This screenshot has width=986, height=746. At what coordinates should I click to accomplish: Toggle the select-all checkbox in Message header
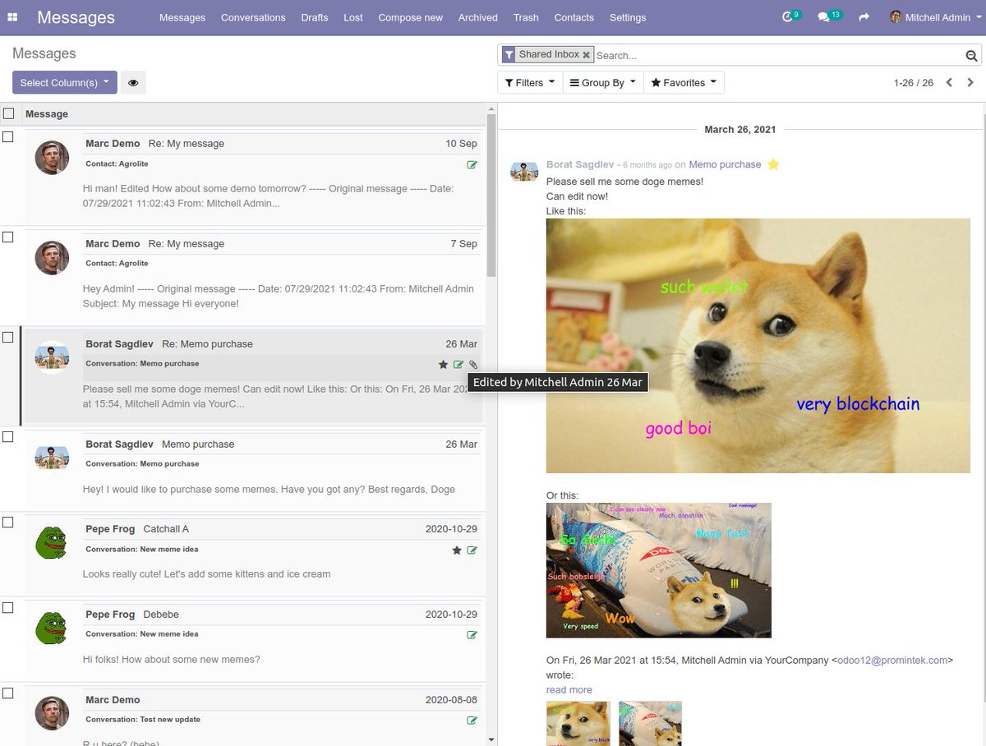[8, 113]
